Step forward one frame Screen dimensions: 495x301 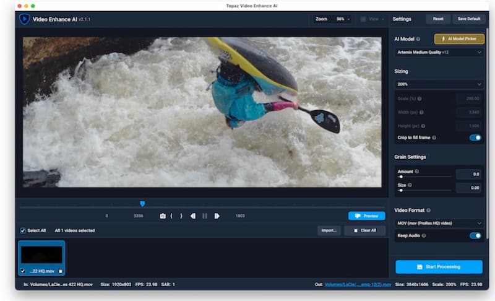[217, 216]
